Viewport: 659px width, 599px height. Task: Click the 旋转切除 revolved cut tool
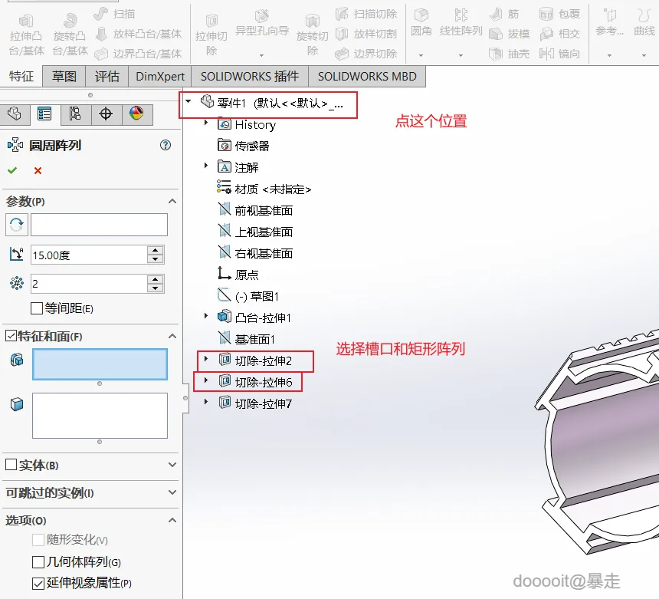click(x=313, y=36)
